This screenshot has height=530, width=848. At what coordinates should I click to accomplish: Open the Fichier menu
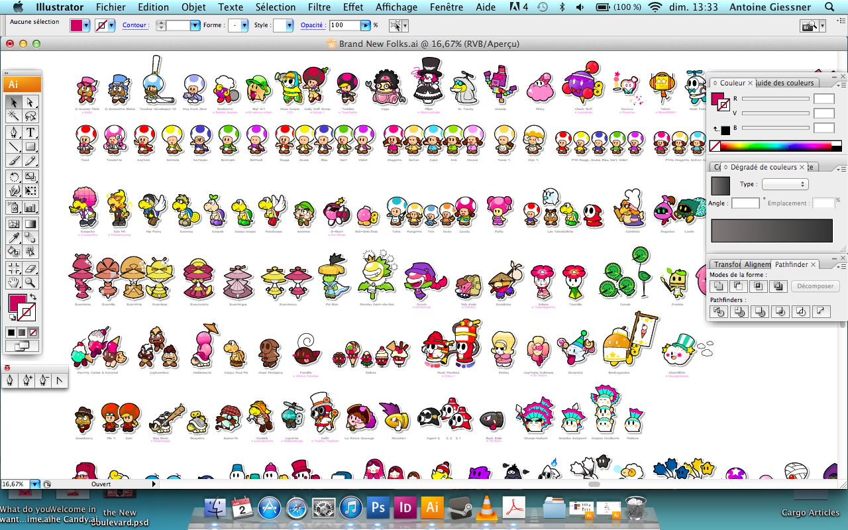(111, 7)
